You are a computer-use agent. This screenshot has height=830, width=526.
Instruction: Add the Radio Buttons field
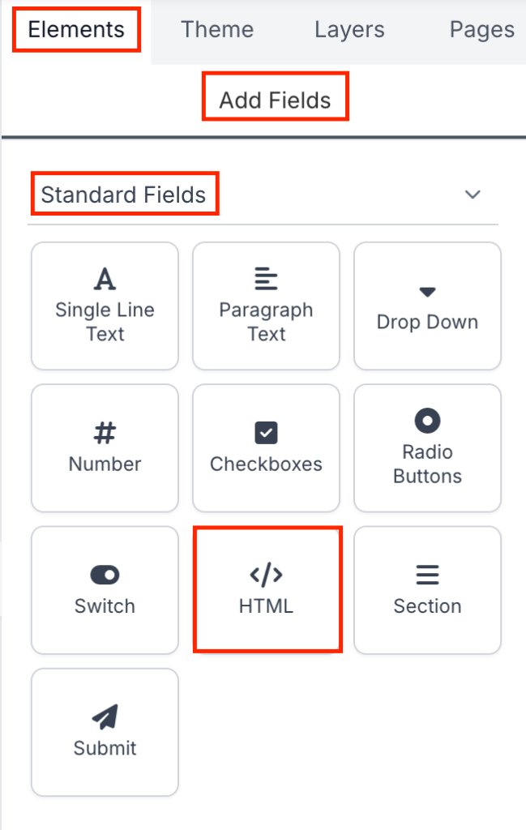click(x=427, y=448)
